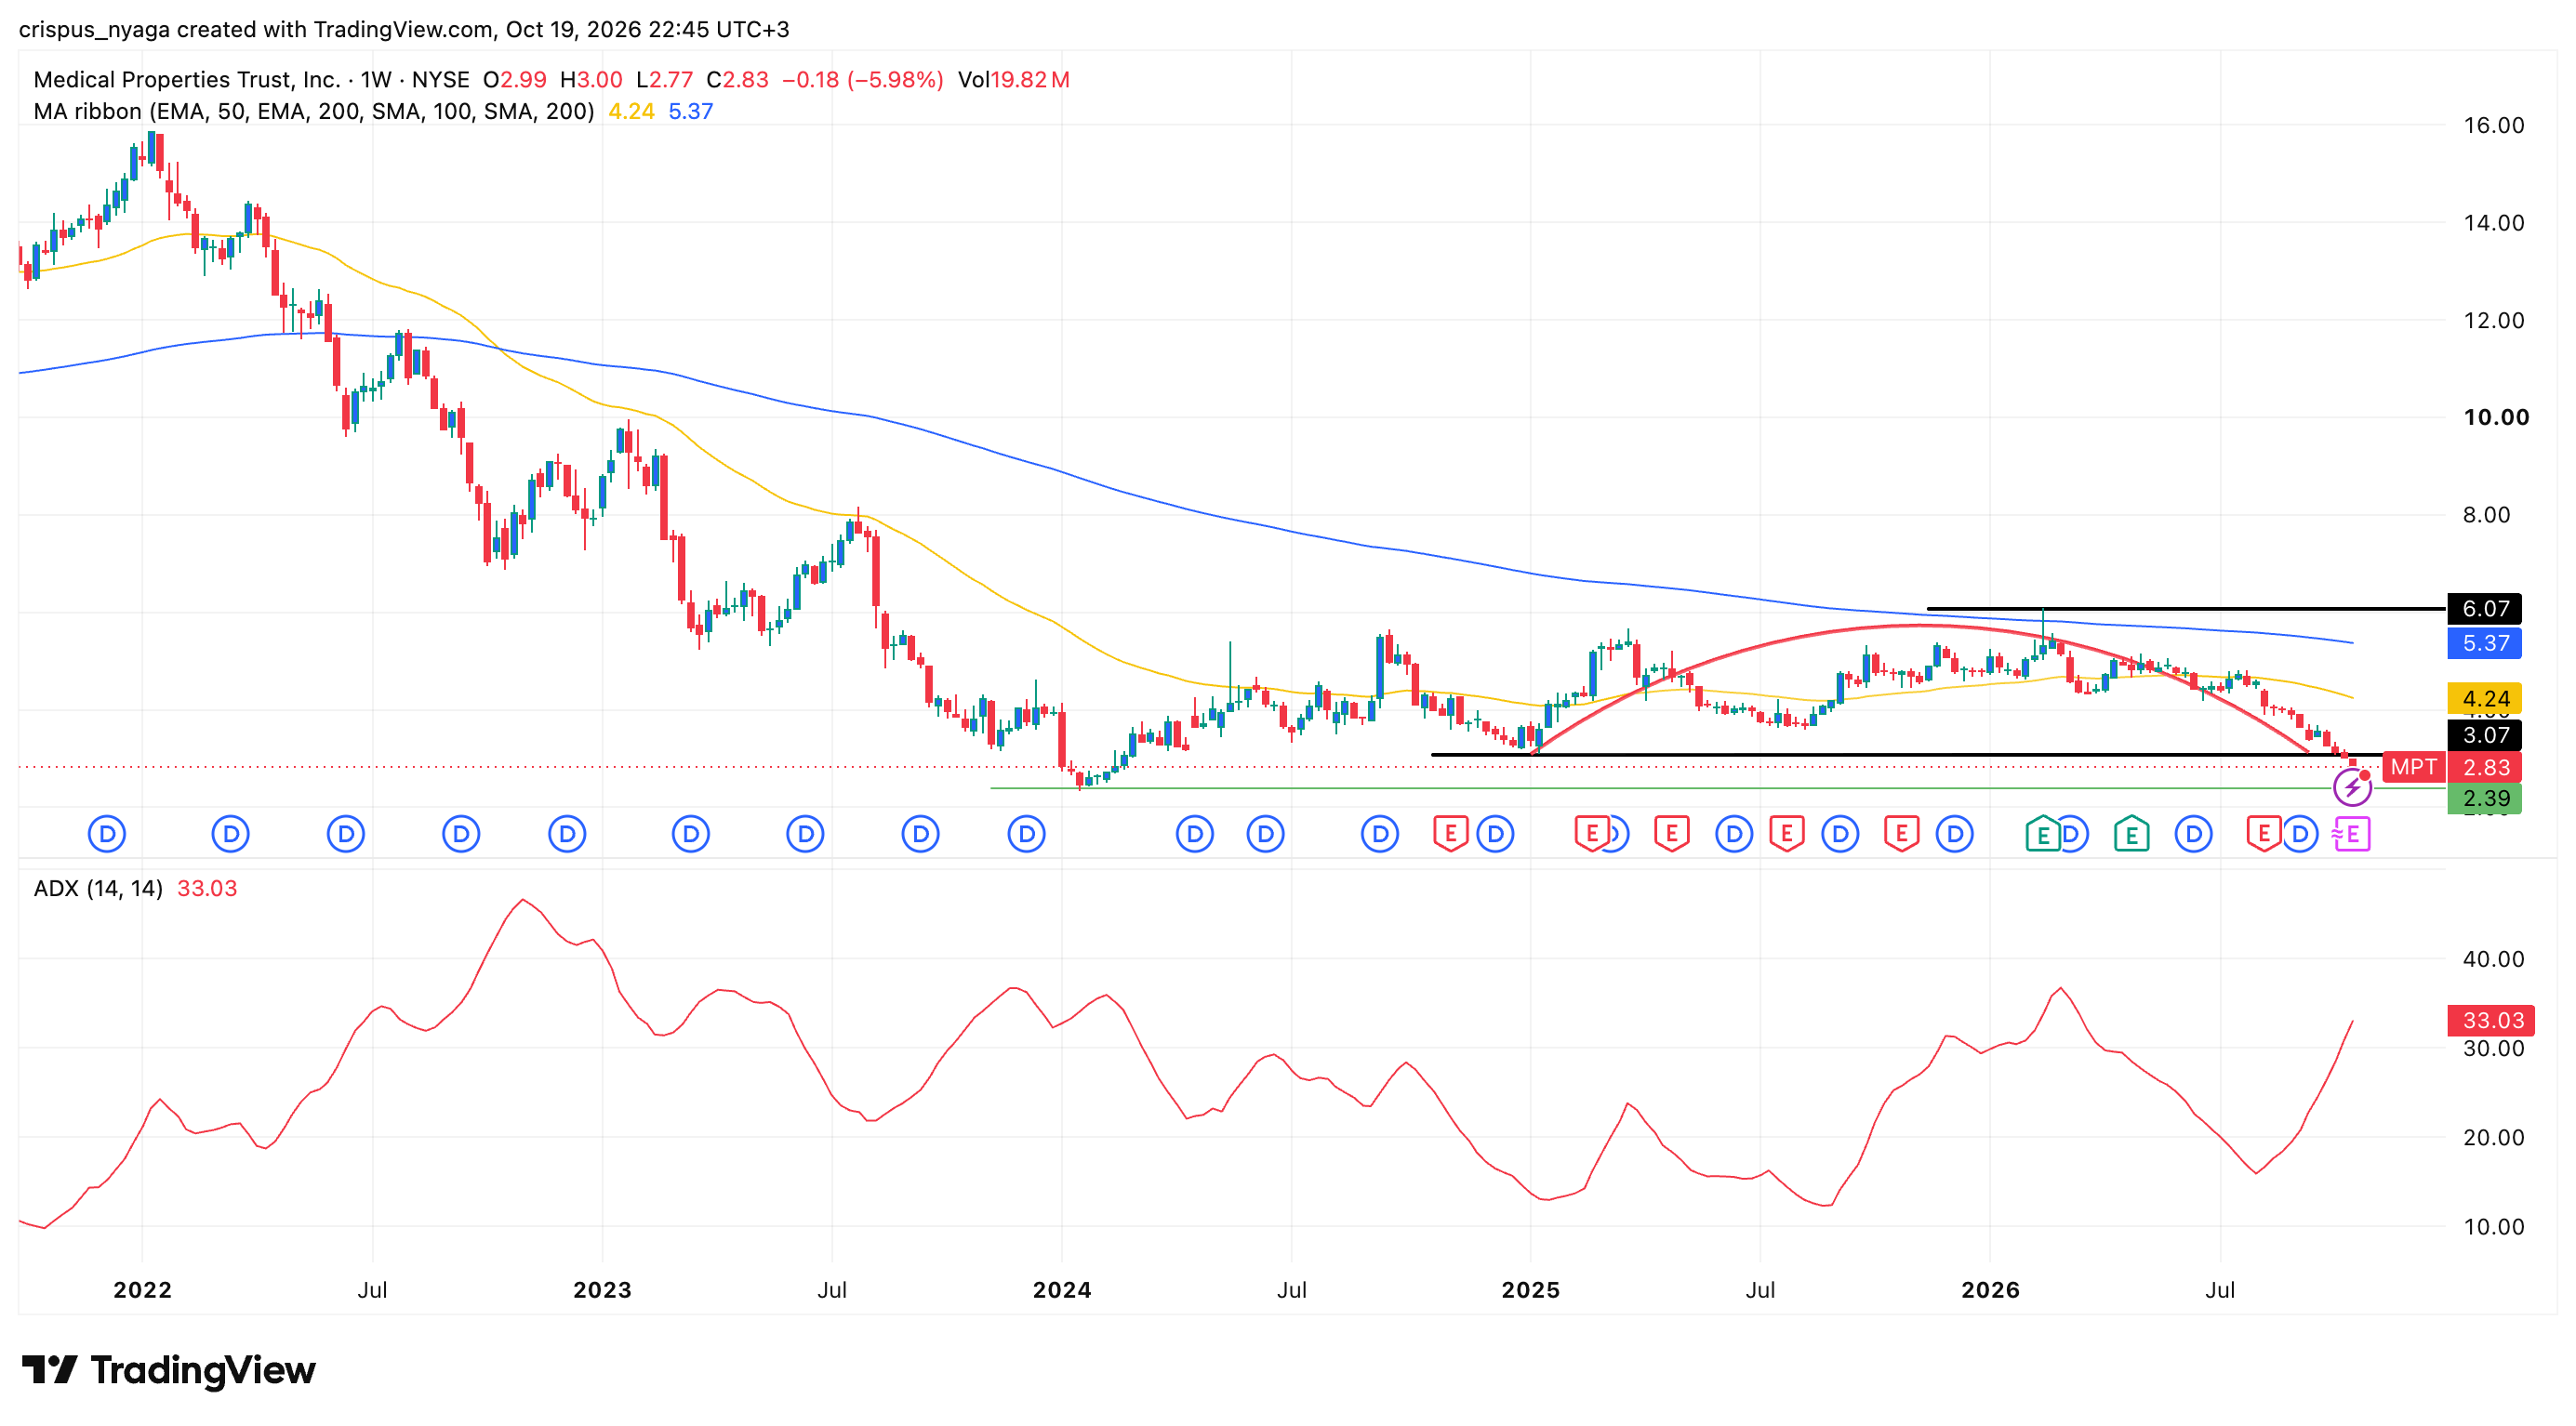The height and width of the screenshot is (1426, 2576).
Task: Click the 33.03 ADX legend value
Action: pos(207,889)
